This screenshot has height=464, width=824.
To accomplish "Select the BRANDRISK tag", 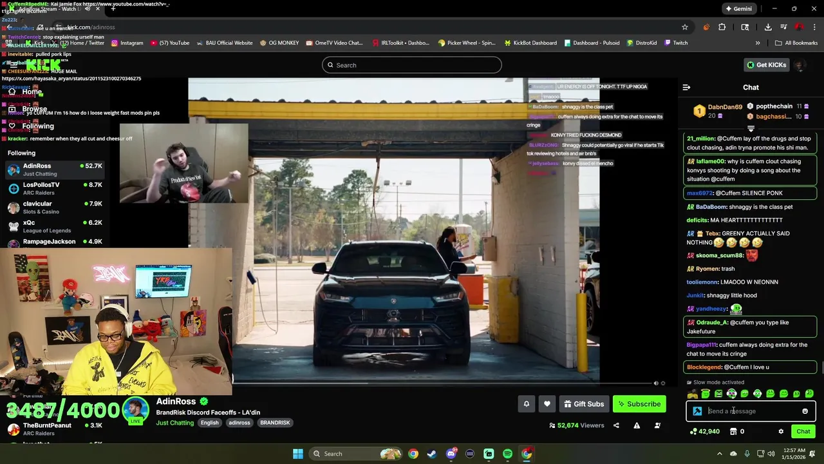I will click(275, 423).
